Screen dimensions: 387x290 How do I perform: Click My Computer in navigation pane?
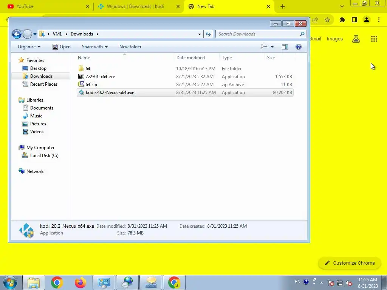tap(37, 148)
